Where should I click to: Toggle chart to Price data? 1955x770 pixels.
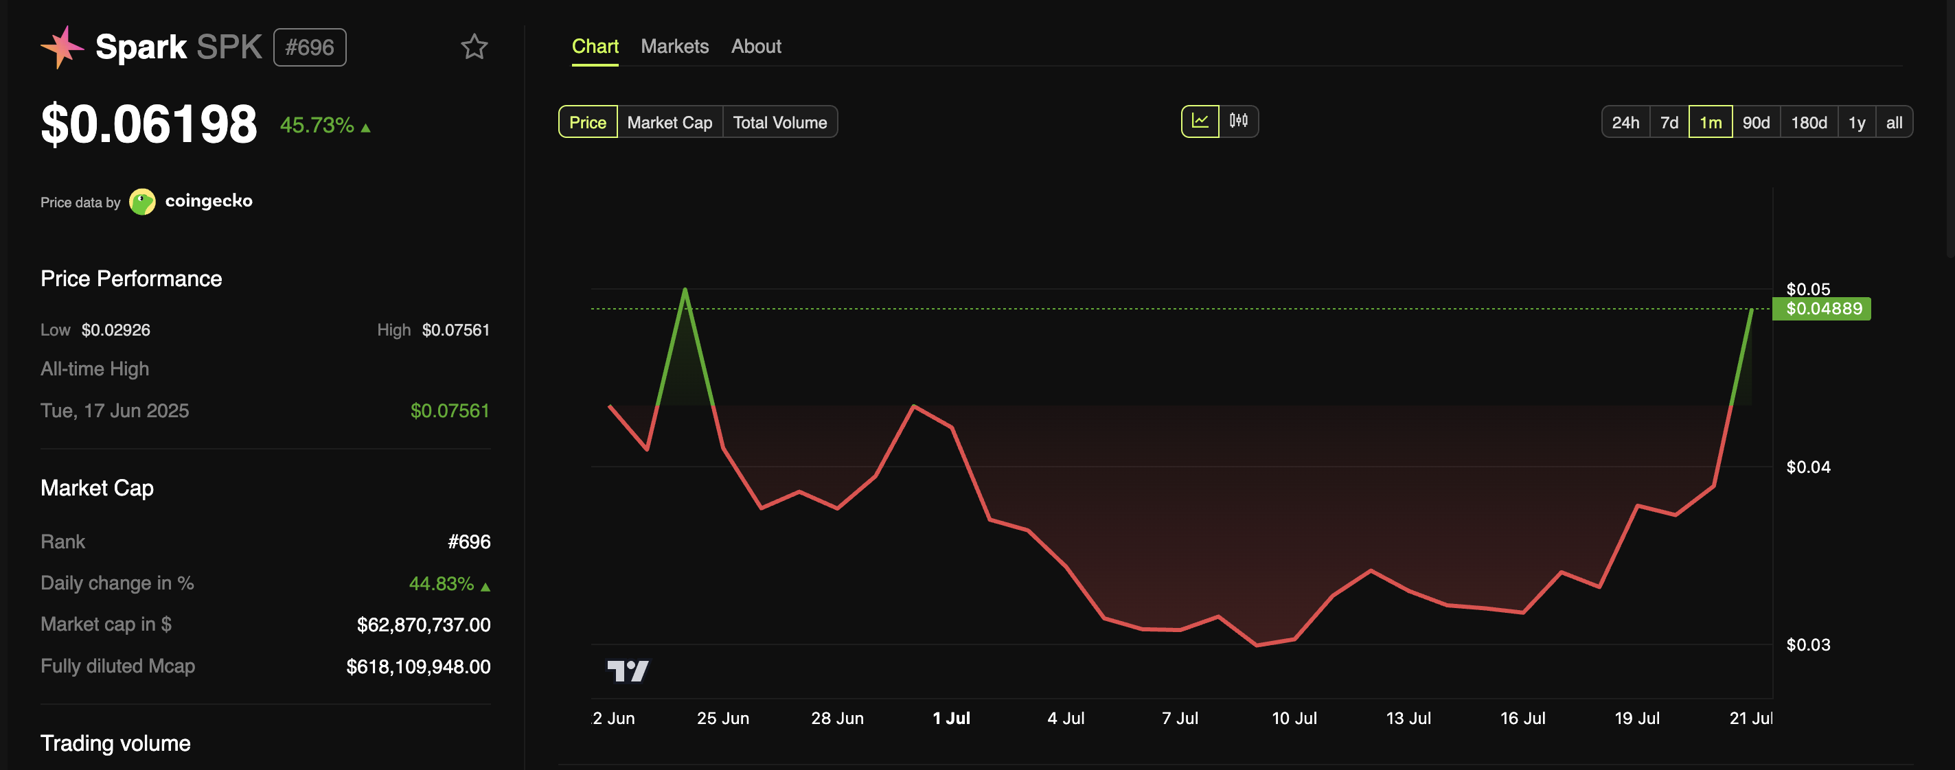pos(587,122)
